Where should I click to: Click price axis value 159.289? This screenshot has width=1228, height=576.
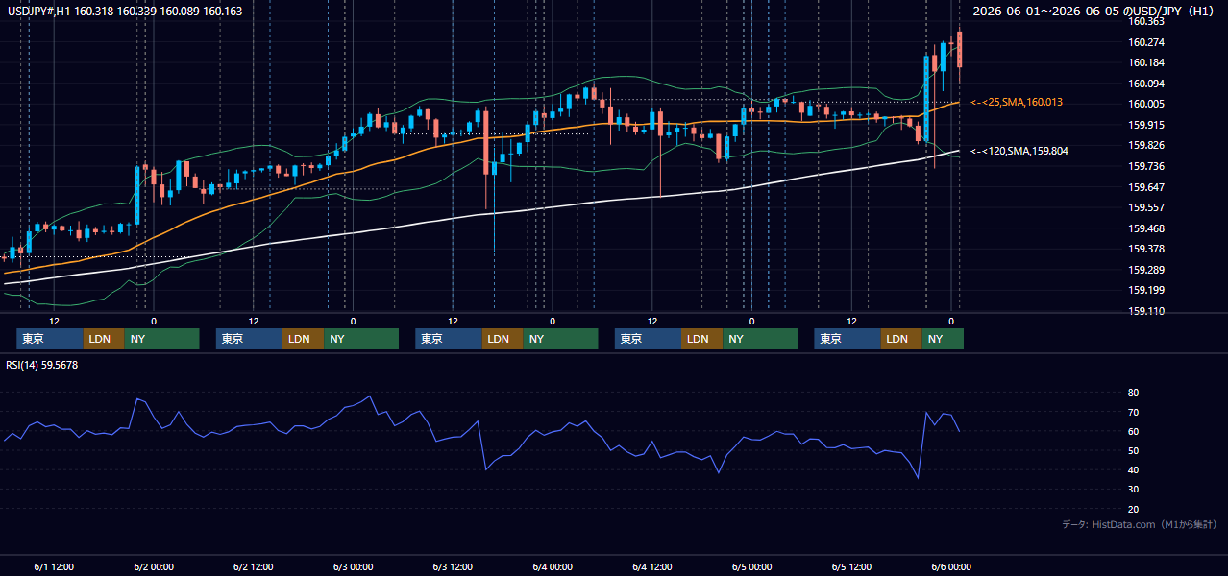1146,270
